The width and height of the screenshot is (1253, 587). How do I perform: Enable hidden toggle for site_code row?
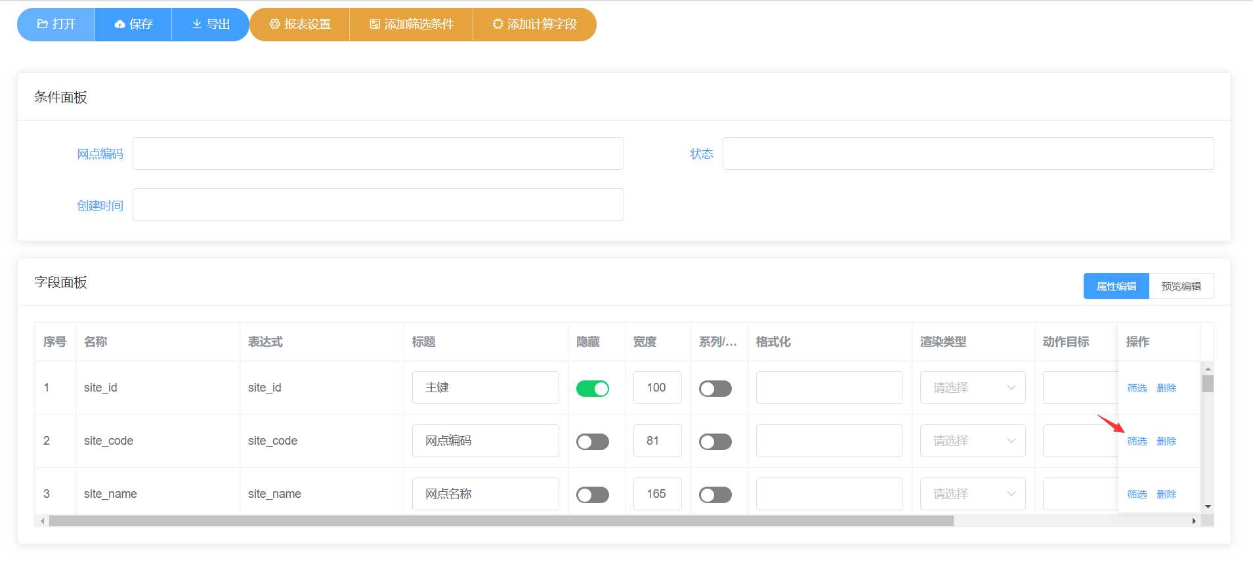(593, 441)
